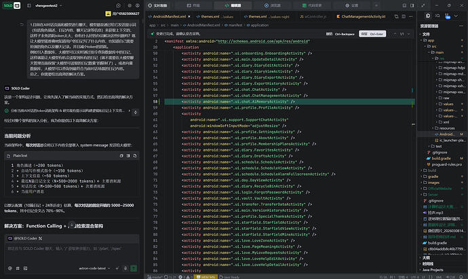The width and height of the screenshot is (468, 279).
Task: Click the sparkle icon next to model selector
Action: [x=117, y=268]
